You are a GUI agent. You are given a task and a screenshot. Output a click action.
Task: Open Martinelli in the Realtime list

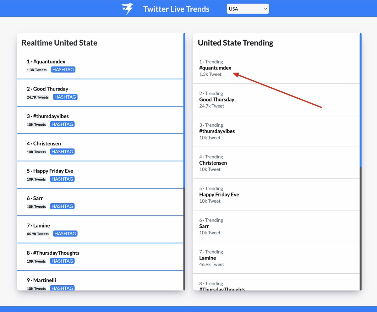(x=45, y=280)
